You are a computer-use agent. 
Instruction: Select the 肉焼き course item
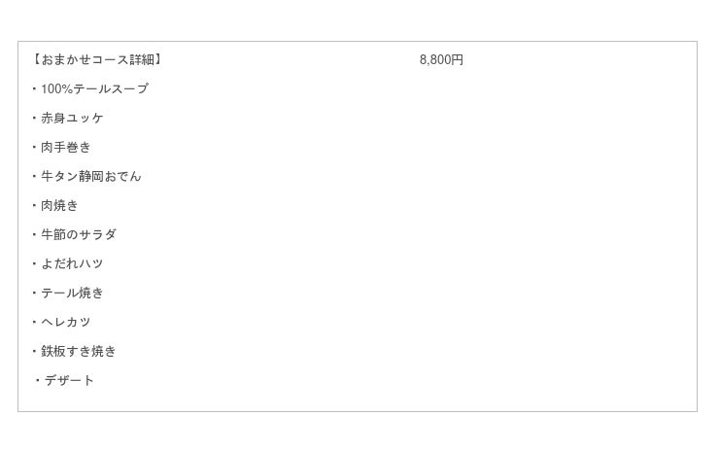(59, 205)
